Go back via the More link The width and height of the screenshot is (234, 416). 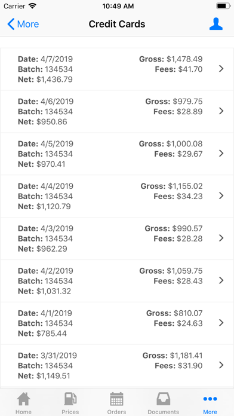coord(28,24)
